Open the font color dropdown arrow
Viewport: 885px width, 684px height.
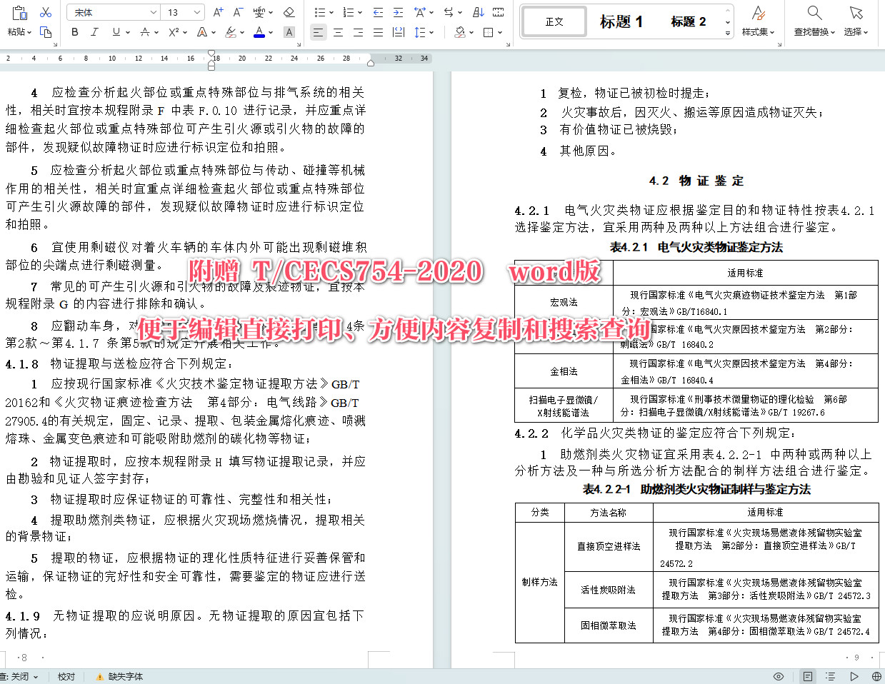pos(271,32)
